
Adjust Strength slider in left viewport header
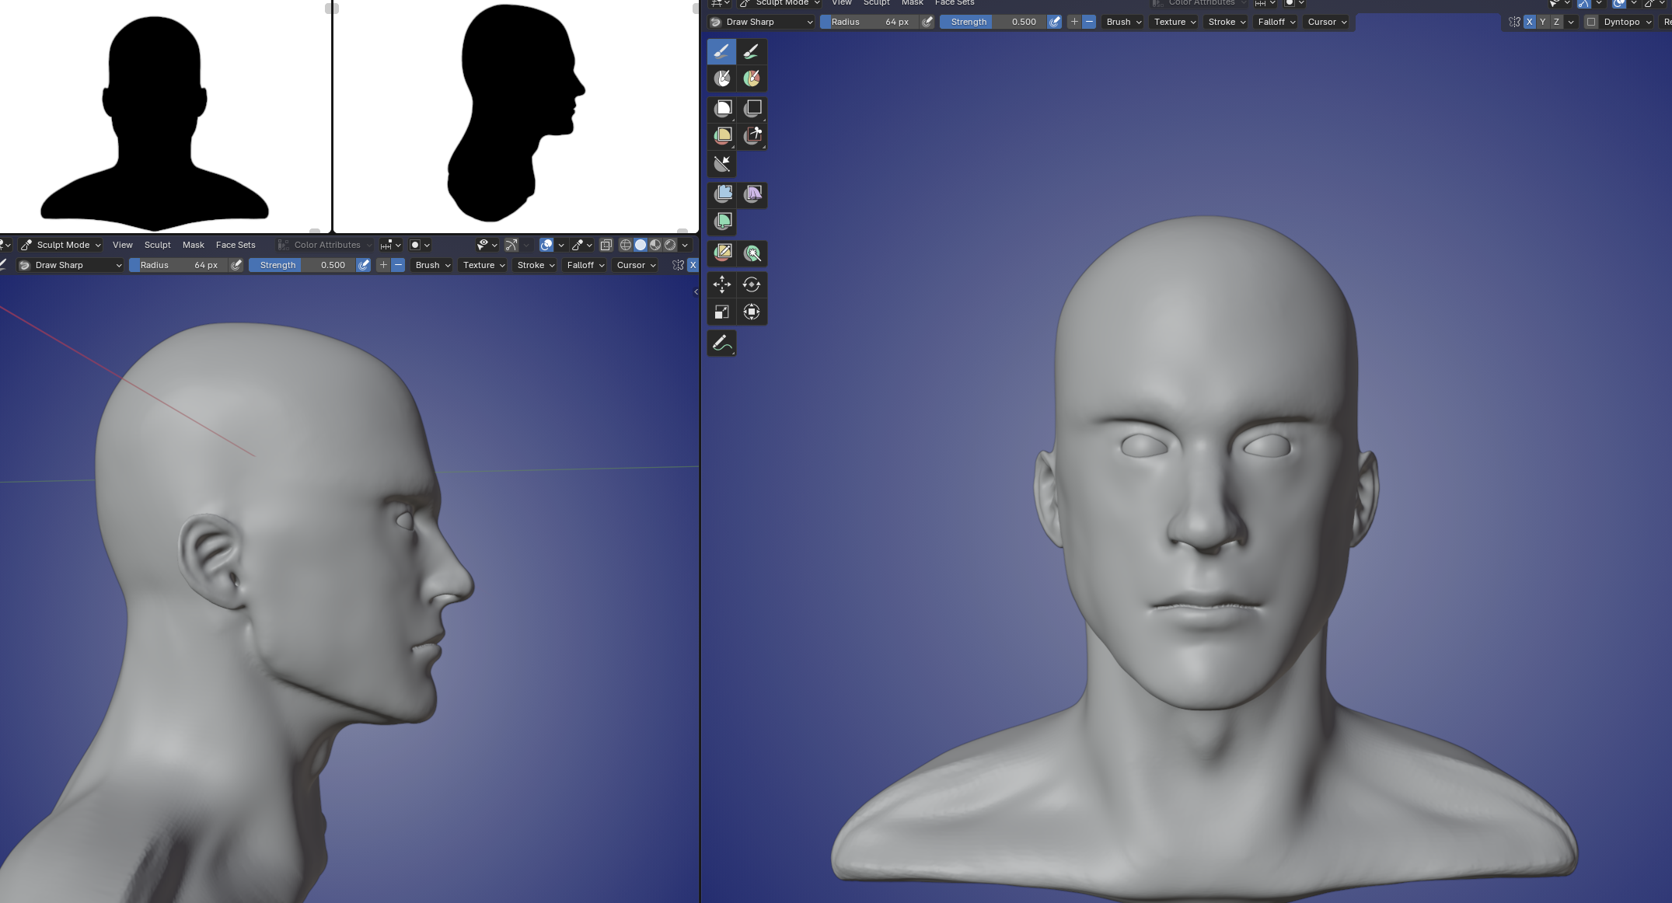pos(302,265)
